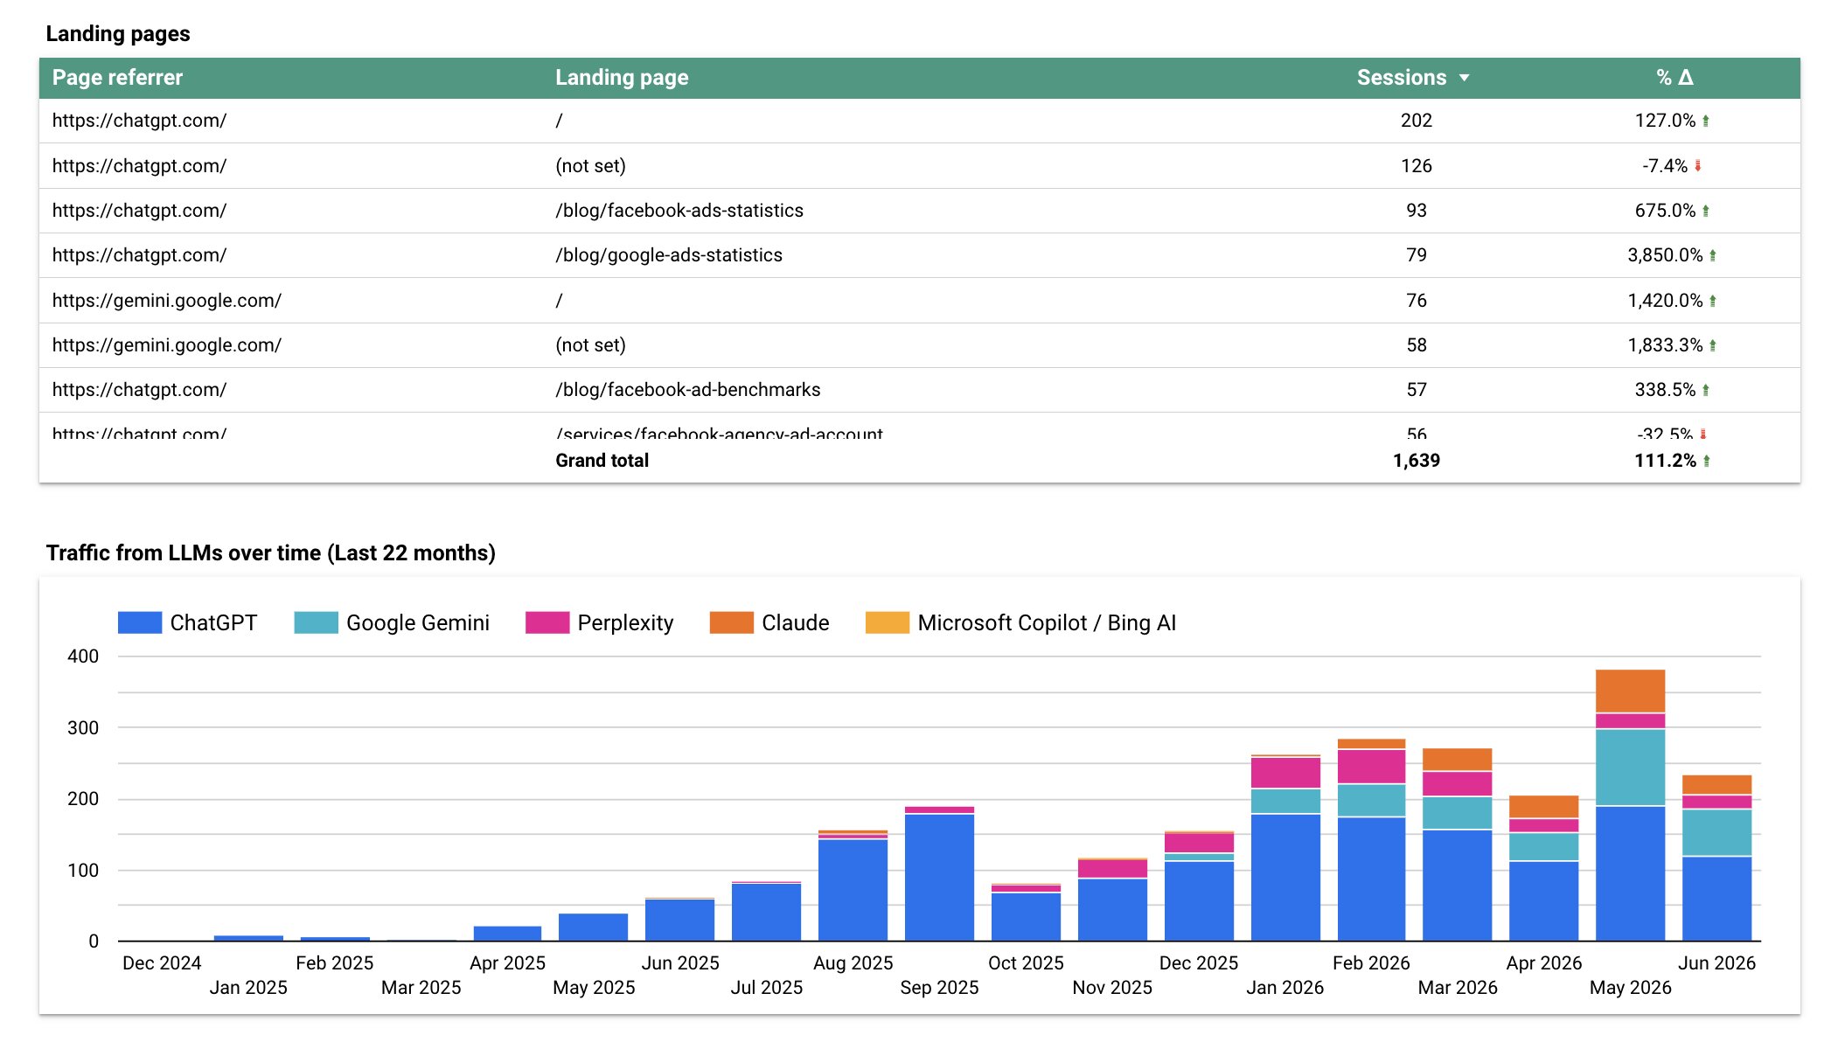
Task: Click the 126 sessions value
Action: (1417, 166)
